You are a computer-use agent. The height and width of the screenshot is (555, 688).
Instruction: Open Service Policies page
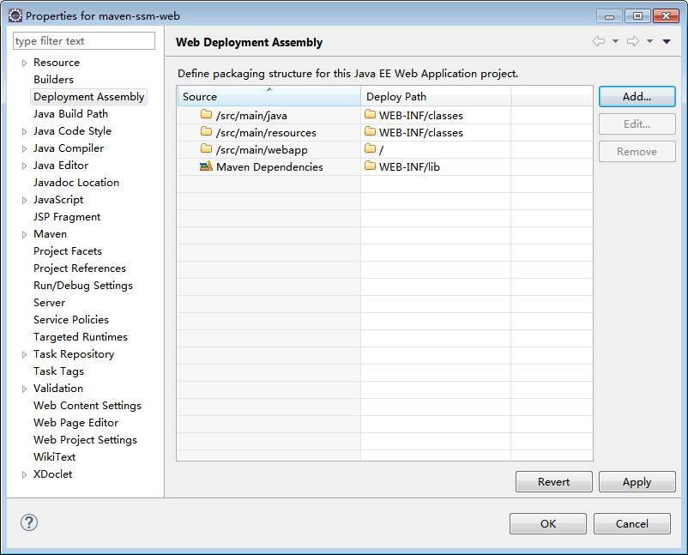tap(71, 319)
